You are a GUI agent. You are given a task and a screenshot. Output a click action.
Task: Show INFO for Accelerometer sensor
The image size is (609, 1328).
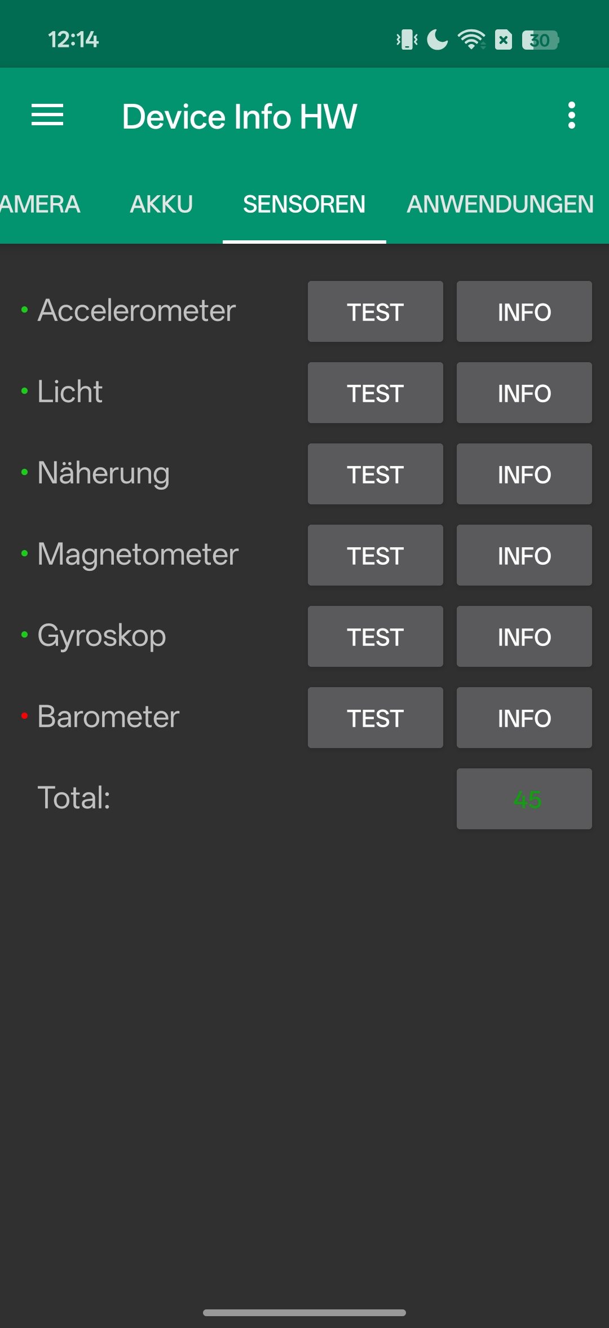tap(524, 311)
